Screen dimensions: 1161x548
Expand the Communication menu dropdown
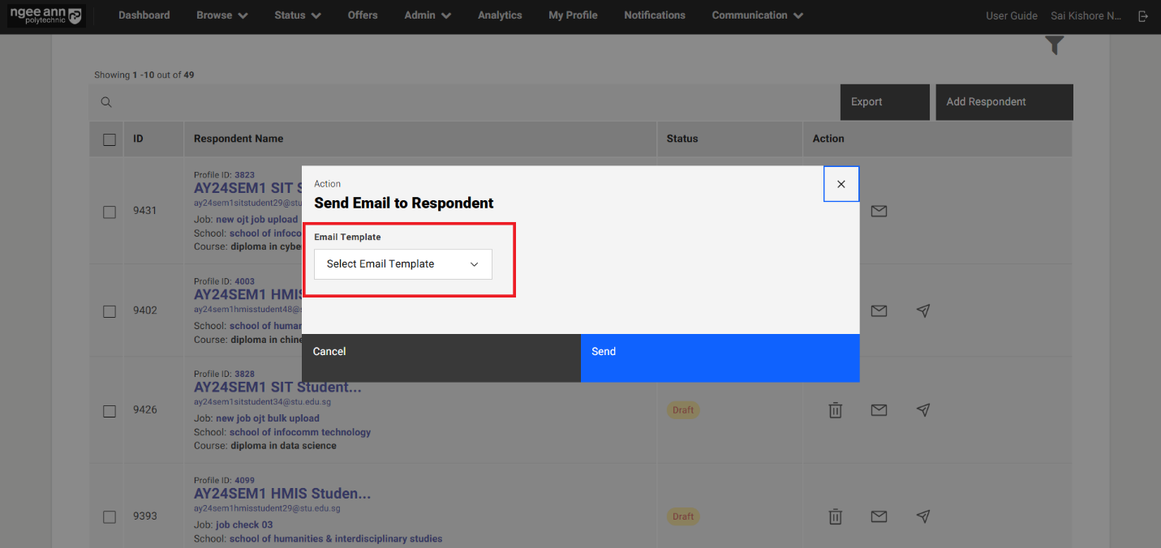(757, 15)
